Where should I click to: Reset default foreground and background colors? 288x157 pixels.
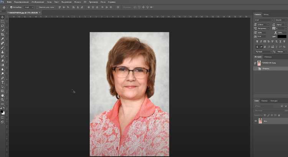[1, 108]
